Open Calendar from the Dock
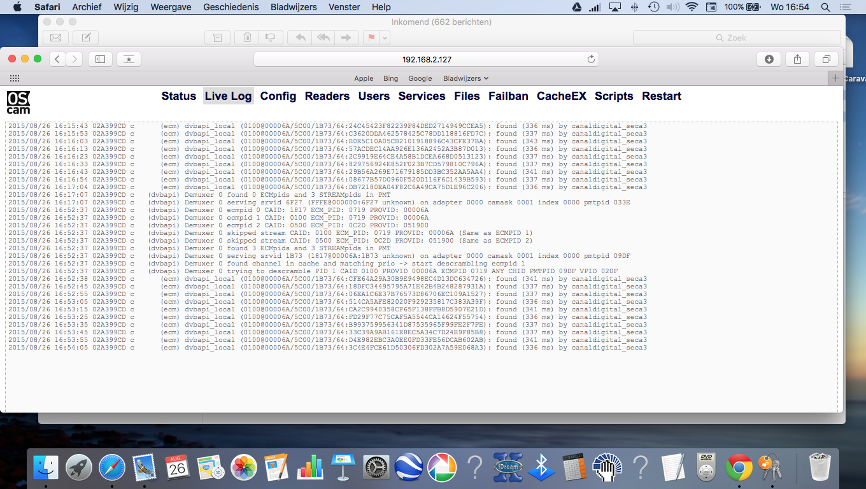The width and height of the screenshot is (866, 489). click(x=177, y=468)
